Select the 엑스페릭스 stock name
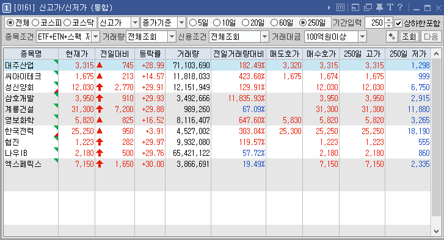Image resolution: width=444 pixels, height=240 pixels. click(x=23, y=164)
